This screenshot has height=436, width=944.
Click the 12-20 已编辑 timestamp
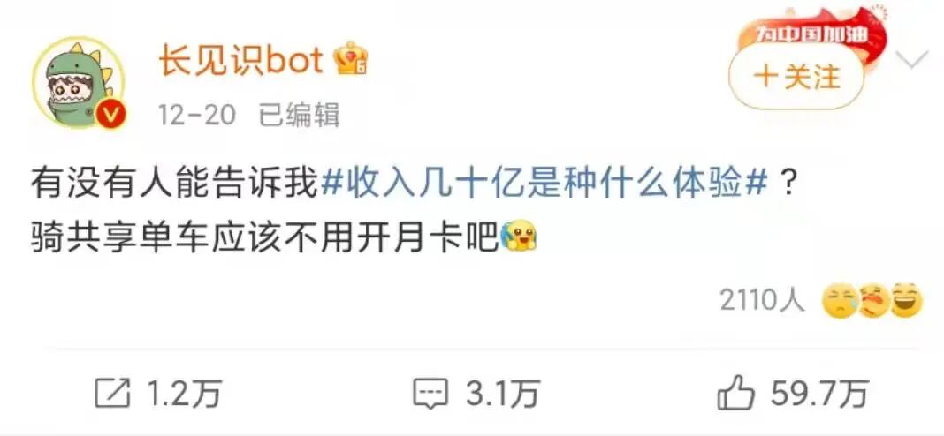(249, 115)
